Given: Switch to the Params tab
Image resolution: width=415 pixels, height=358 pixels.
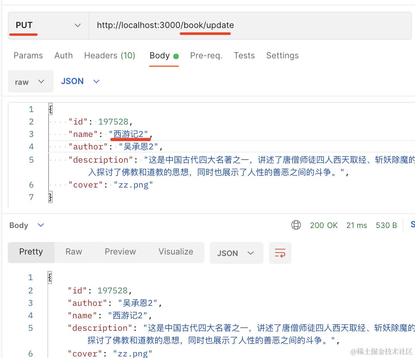Looking at the screenshot, I should 28,56.
